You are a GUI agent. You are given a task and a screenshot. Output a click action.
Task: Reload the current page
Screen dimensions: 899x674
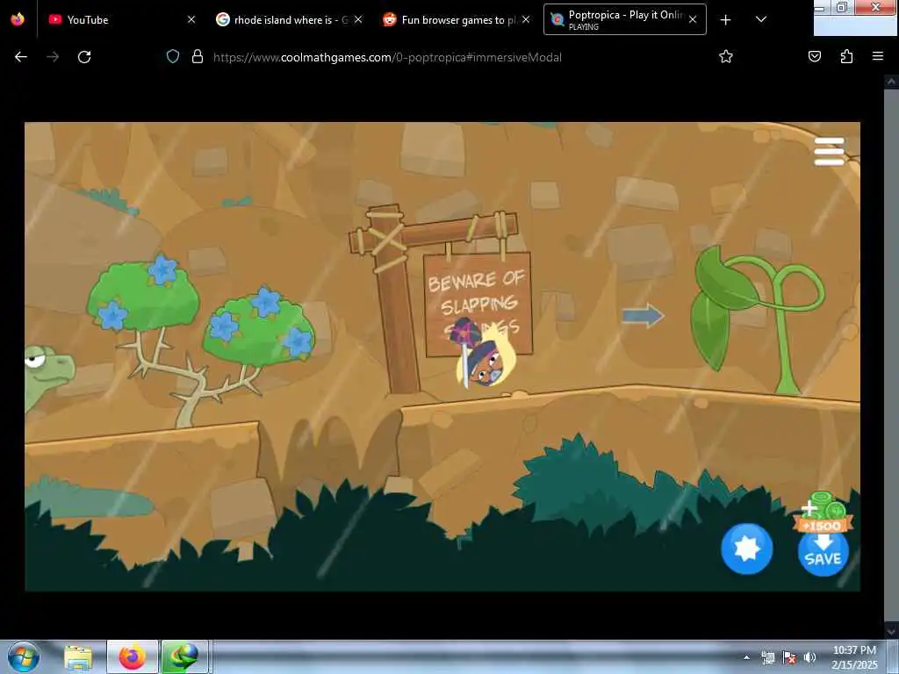[84, 57]
